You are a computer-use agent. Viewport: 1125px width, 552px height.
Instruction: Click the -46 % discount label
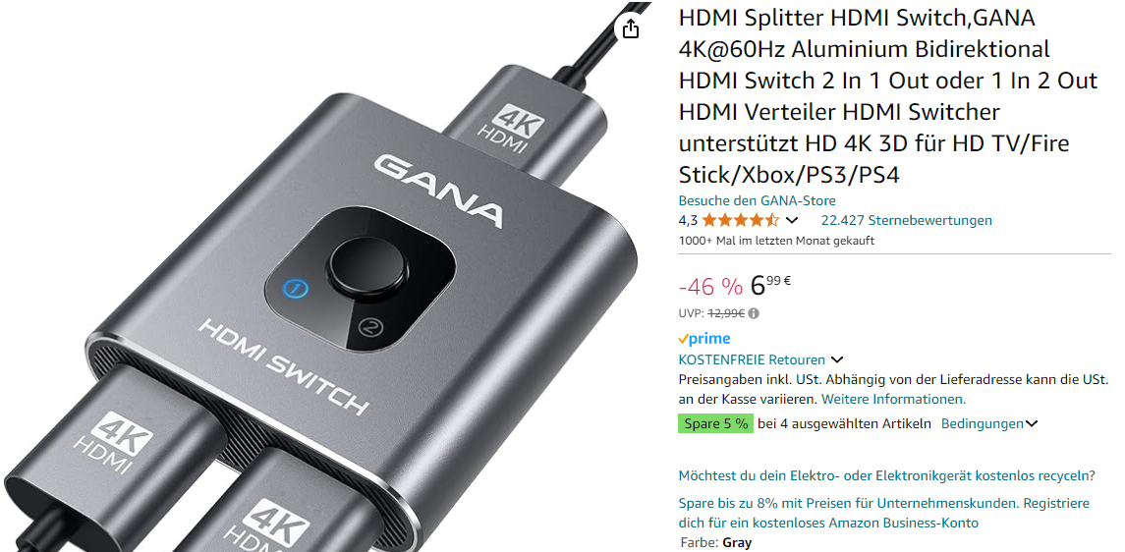[710, 286]
